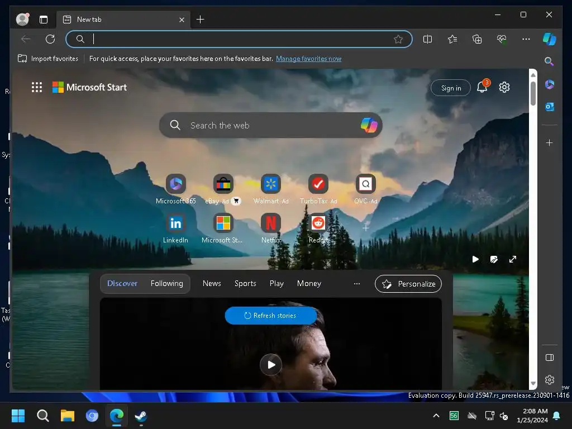Play the featured story video
Image resolution: width=572 pixels, height=429 pixels.
[x=271, y=364]
